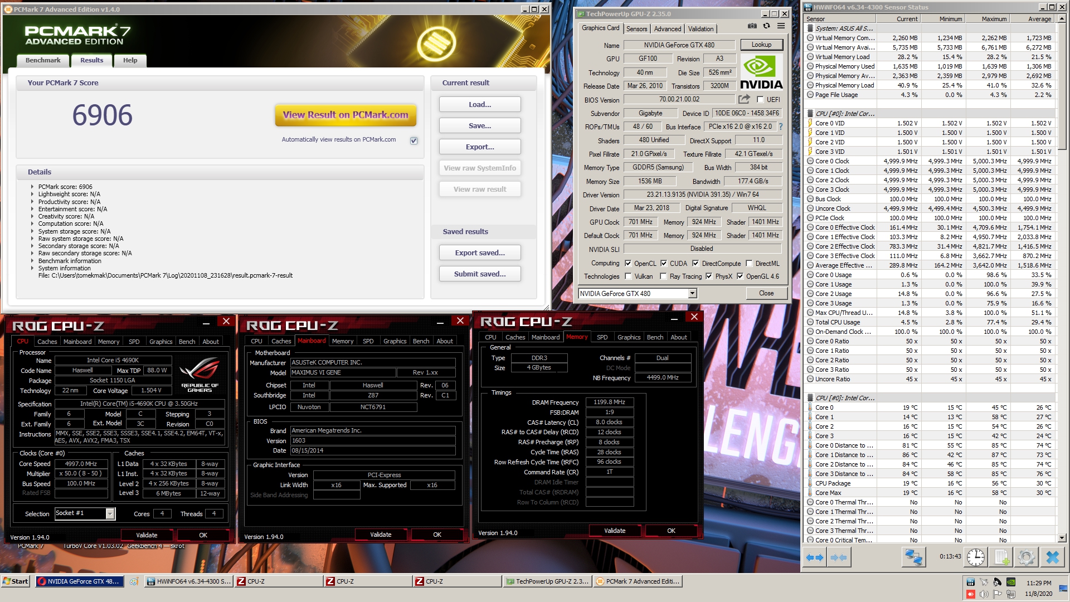Expand the Raw system storage score row

point(32,239)
